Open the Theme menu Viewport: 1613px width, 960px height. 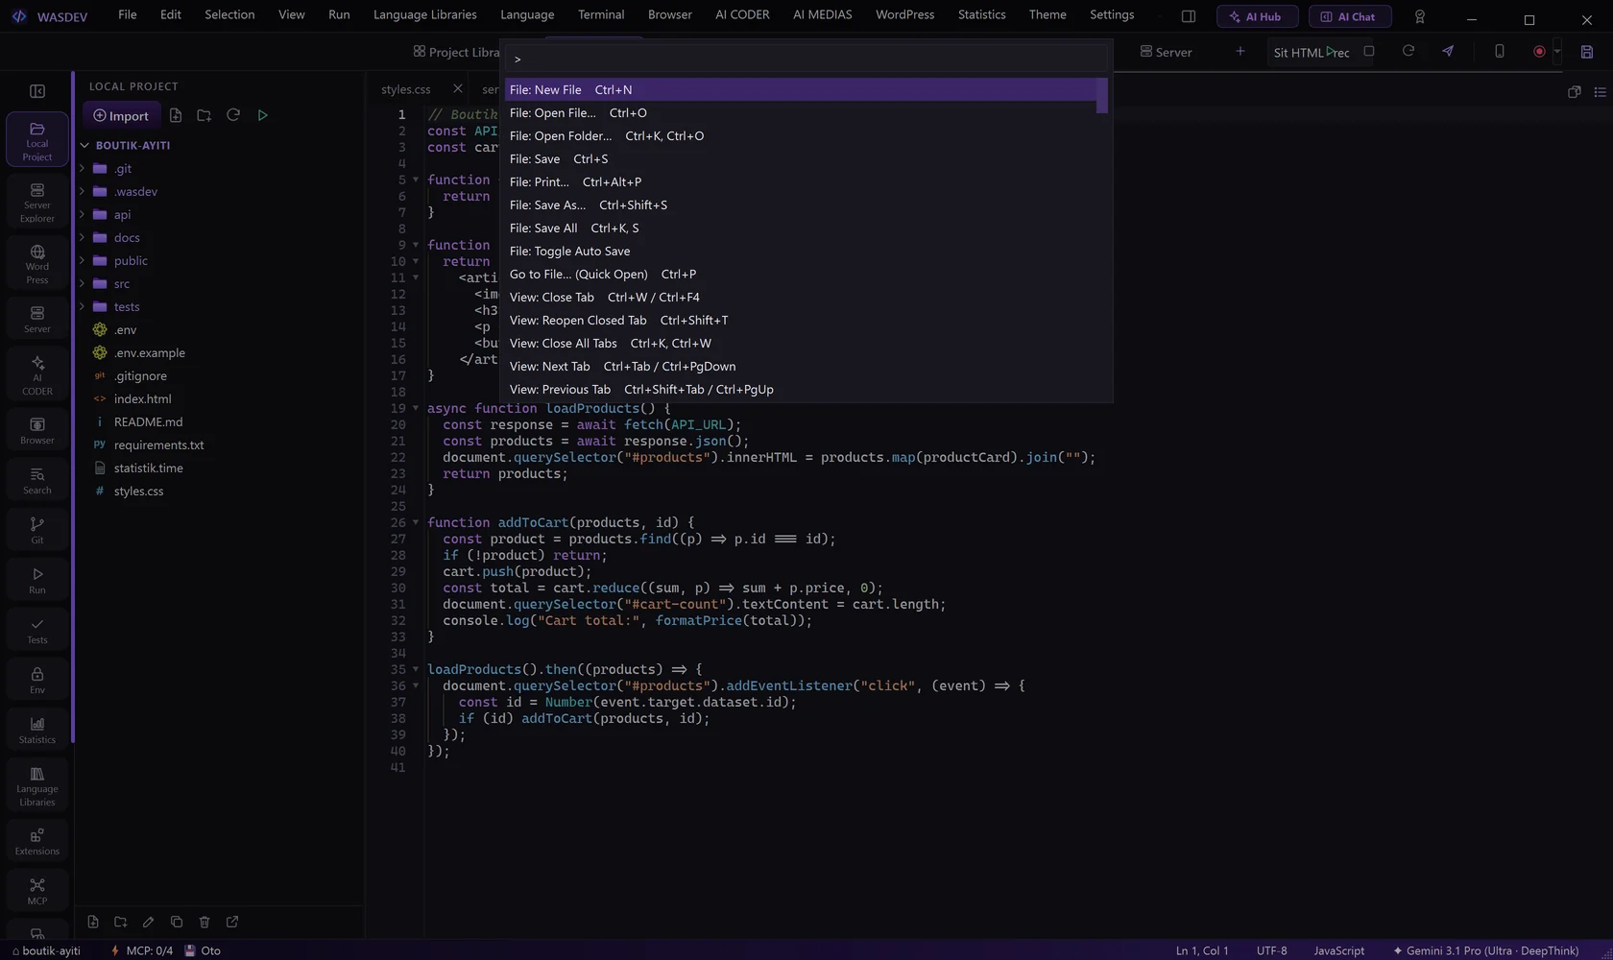(x=1047, y=14)
